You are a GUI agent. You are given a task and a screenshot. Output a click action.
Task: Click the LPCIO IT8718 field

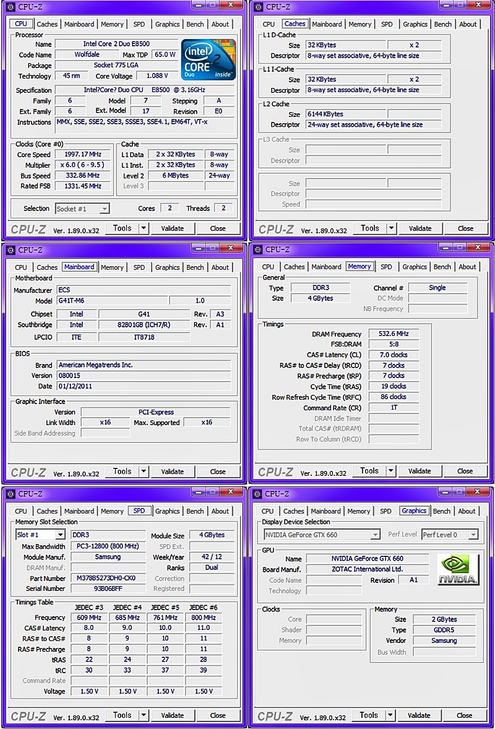pyautogui.click(x=144, y=337)
